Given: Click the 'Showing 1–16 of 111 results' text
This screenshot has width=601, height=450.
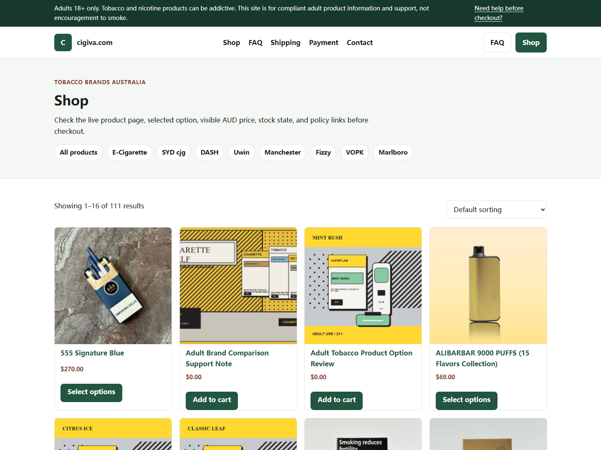Looking at the screenshot, I should tap(99, 206).
